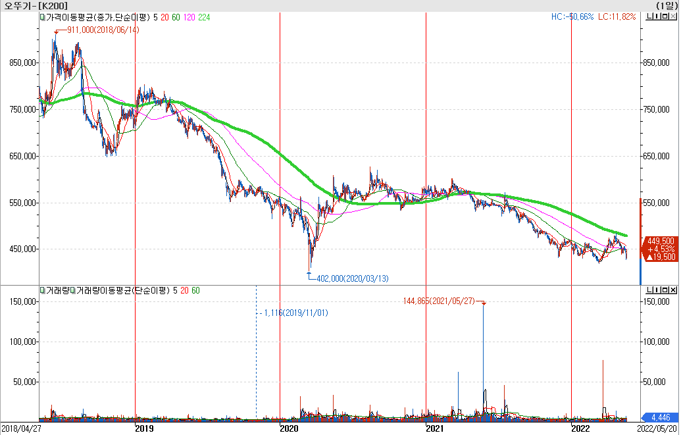Click the 2021 year label on time axis
Viewport: 681px width, 435px height.
[x=435, y=429]
